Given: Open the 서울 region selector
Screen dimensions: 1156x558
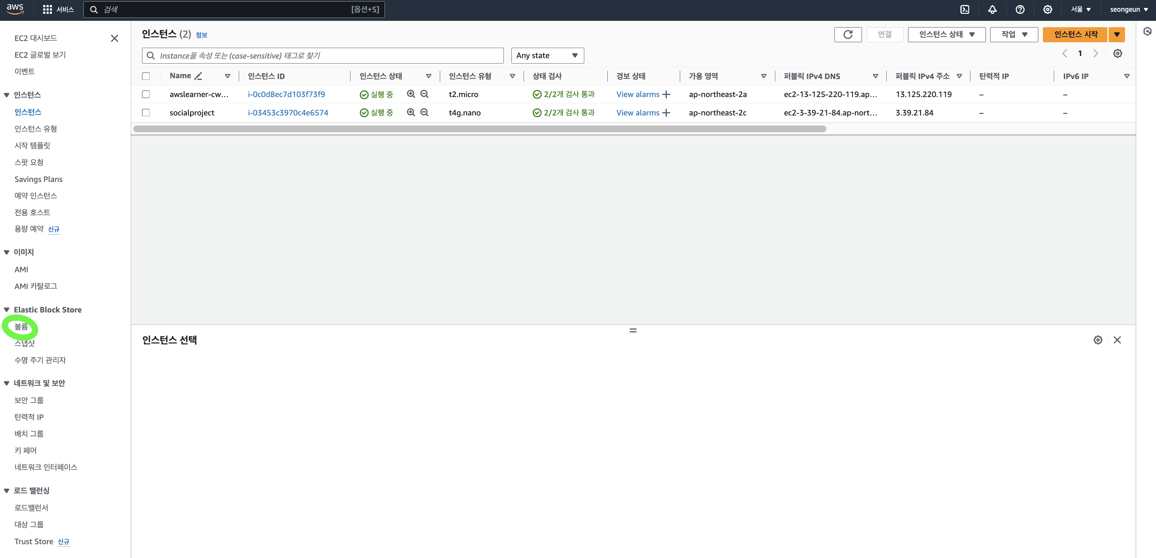Looking at the screenshot, I should (x=1080, y=10).
